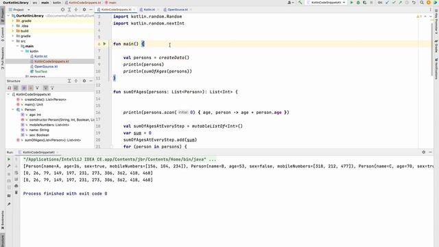Open Search Everywhere magnifier icon
439x247 pixels.
pos(422,3)
